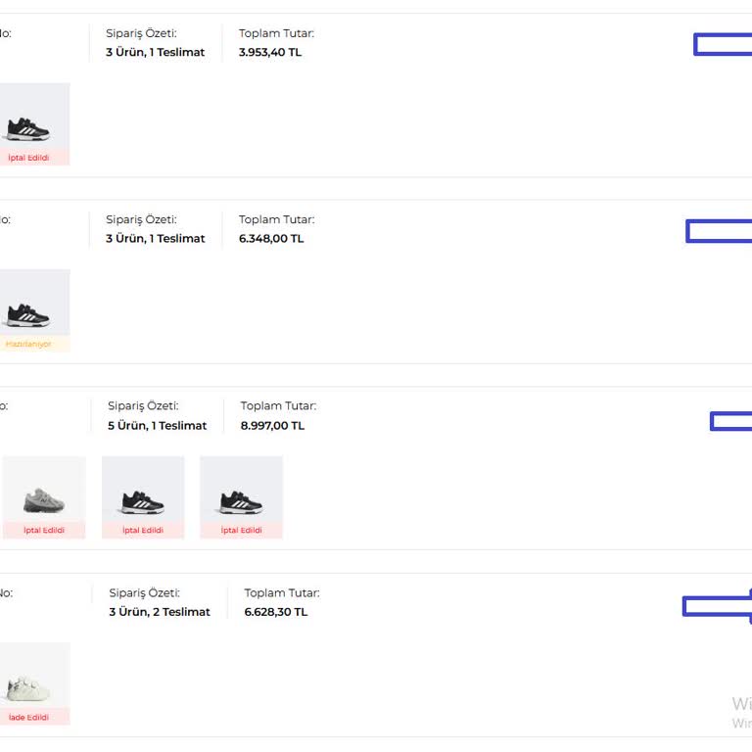Click the blue outlined button for the 8.997,00 TL order
The width and height of the screenshot is (752, 752).
coord(730,421)
